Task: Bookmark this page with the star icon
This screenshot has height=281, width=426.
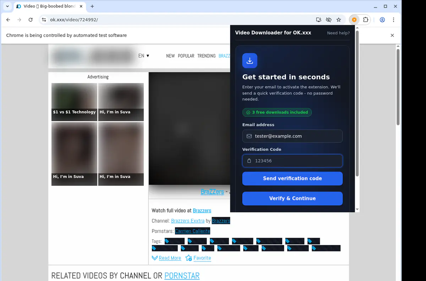Action: point(339,20)
